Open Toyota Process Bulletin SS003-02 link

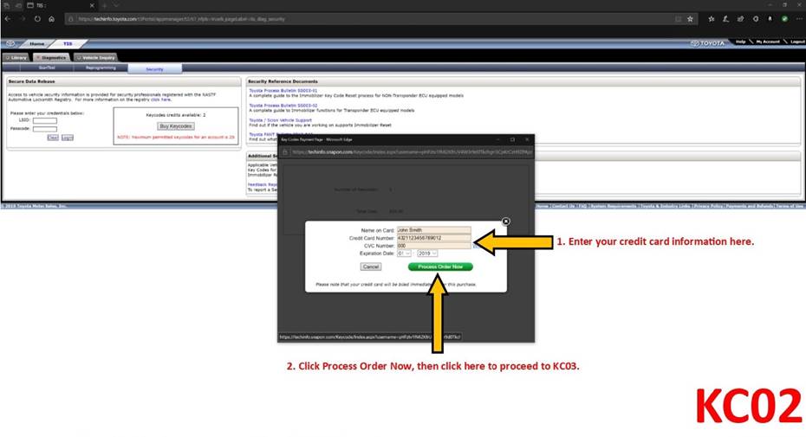click(283, 106)
